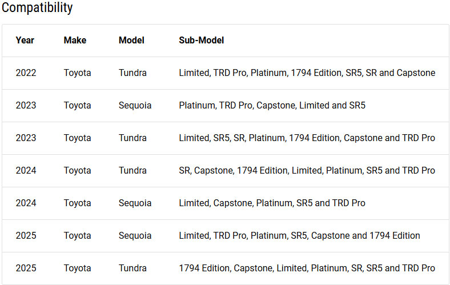Click sub-models 'Limited, Capstone, Platinum, SR5 and TRD Pro'
This screenshot has height=285, width=450.
pyautogui.click(x=272, y=203)
